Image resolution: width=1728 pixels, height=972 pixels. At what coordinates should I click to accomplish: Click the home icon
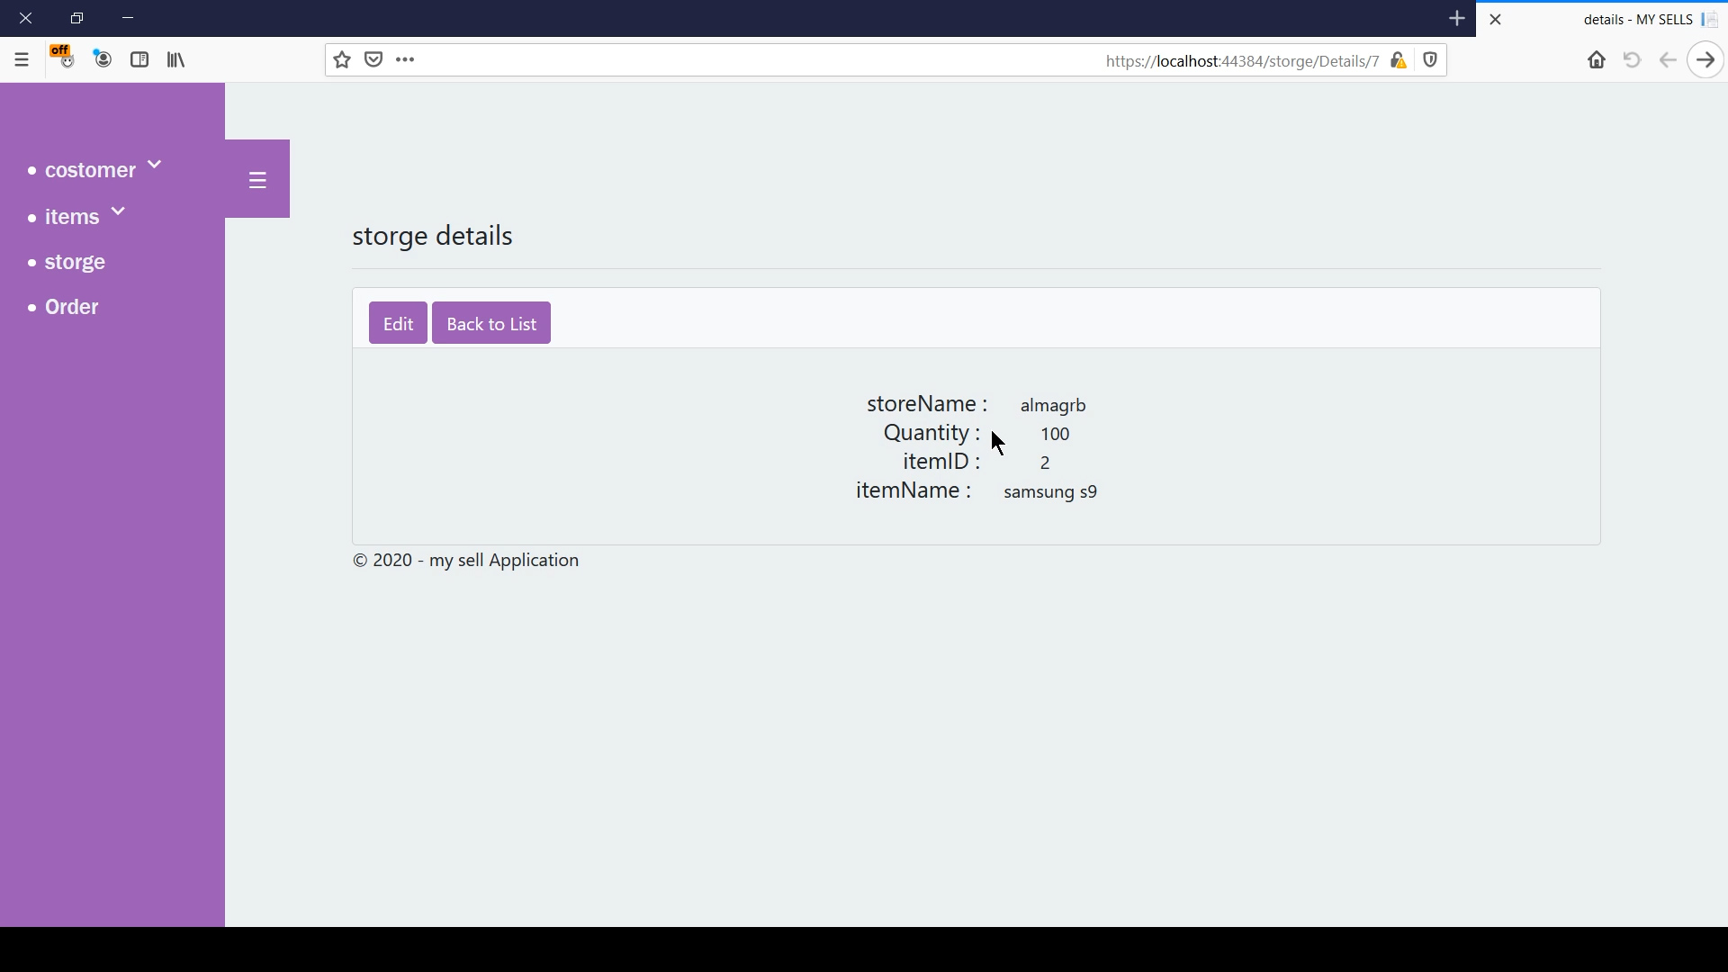point(1597,59)
